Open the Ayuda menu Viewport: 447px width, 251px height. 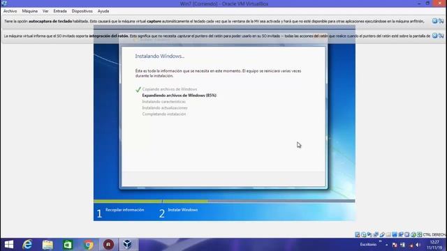pos(103,11)
